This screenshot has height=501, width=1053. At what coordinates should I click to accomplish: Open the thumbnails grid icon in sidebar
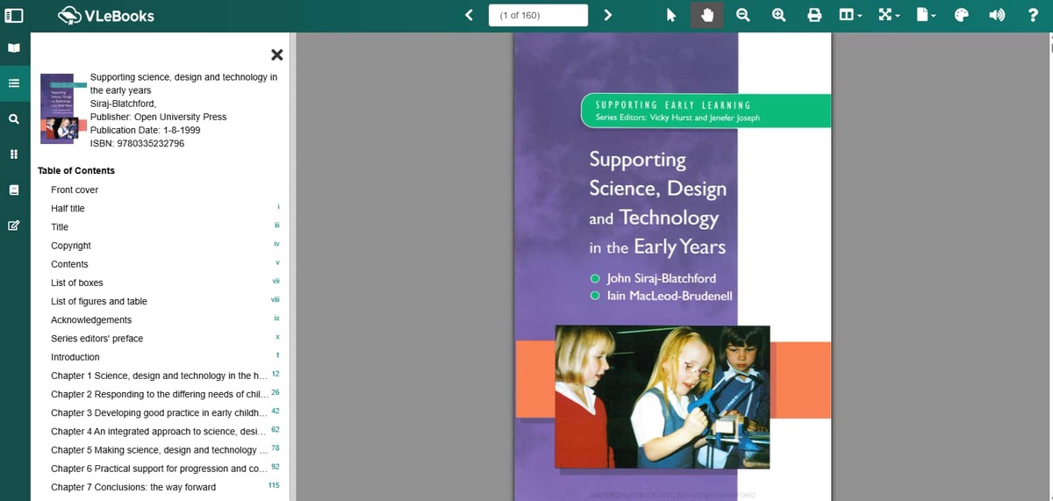[14, 154]
